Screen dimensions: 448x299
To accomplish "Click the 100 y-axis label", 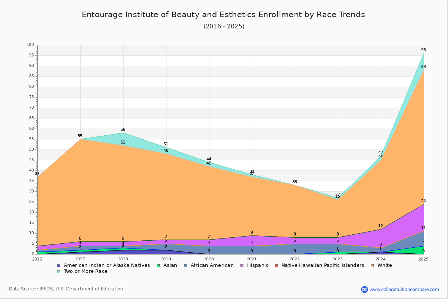I will (x=31, y=45).
